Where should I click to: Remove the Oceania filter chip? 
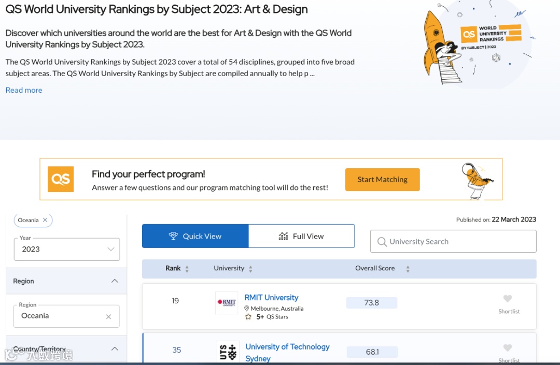pos(45,220)
